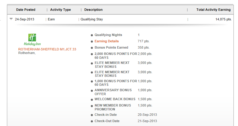Click the Date Posted column header

click(26, 10)
